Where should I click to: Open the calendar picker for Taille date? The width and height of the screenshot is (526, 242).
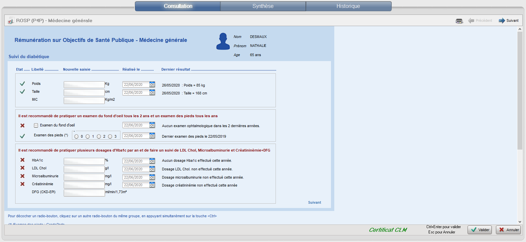152,92
